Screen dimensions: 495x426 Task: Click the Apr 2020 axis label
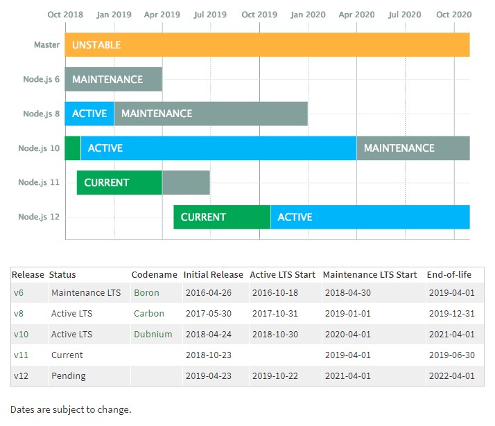pos(357,15)
